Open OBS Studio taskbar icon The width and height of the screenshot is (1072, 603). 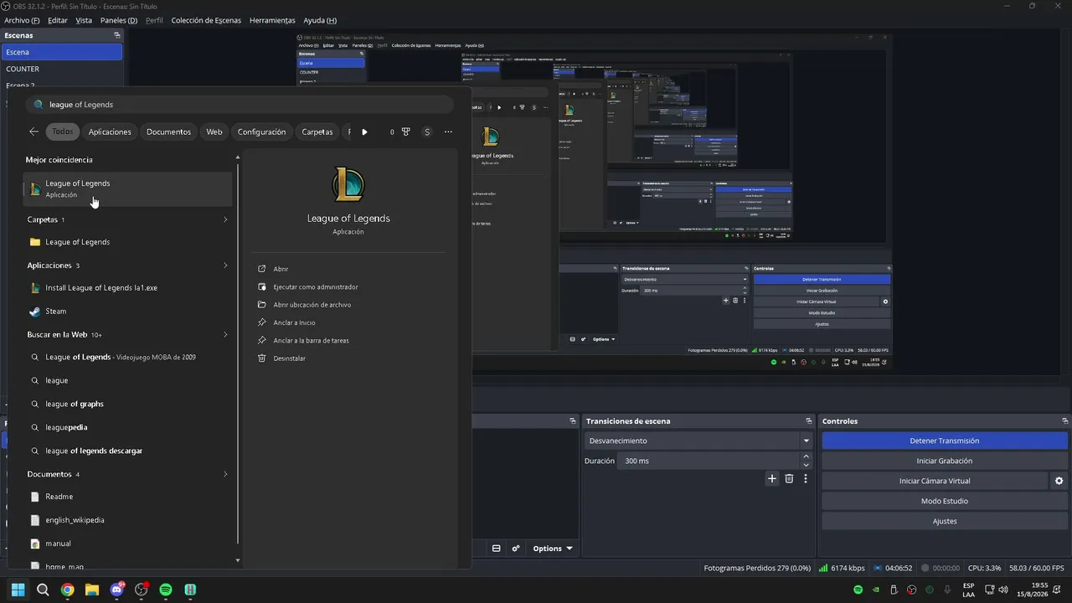(x=141, y=590)
